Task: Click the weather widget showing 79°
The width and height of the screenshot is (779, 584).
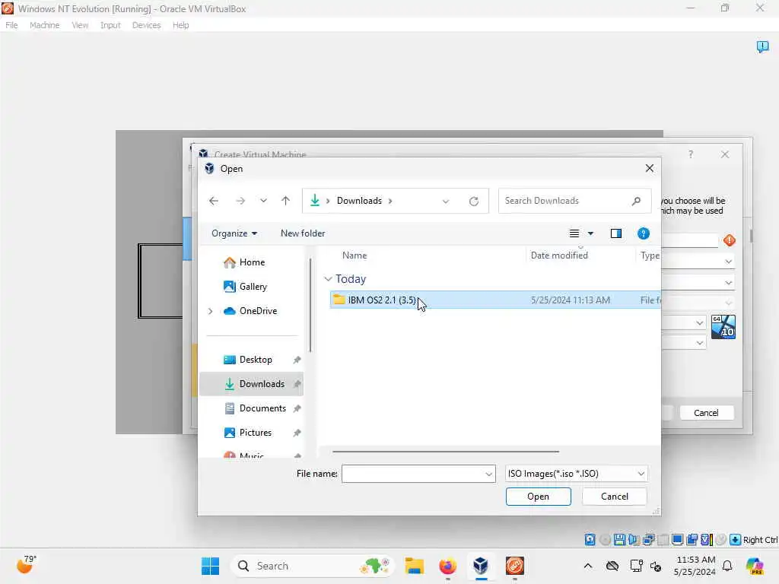Action: (26, 564)
